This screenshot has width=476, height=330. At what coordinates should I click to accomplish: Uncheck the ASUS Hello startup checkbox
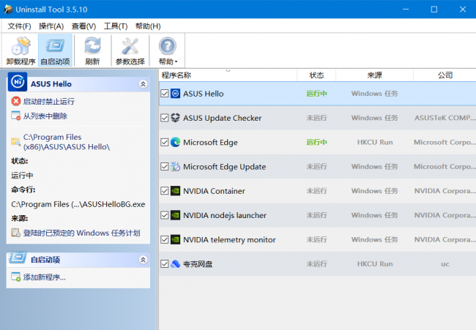(x=165, y=94)
